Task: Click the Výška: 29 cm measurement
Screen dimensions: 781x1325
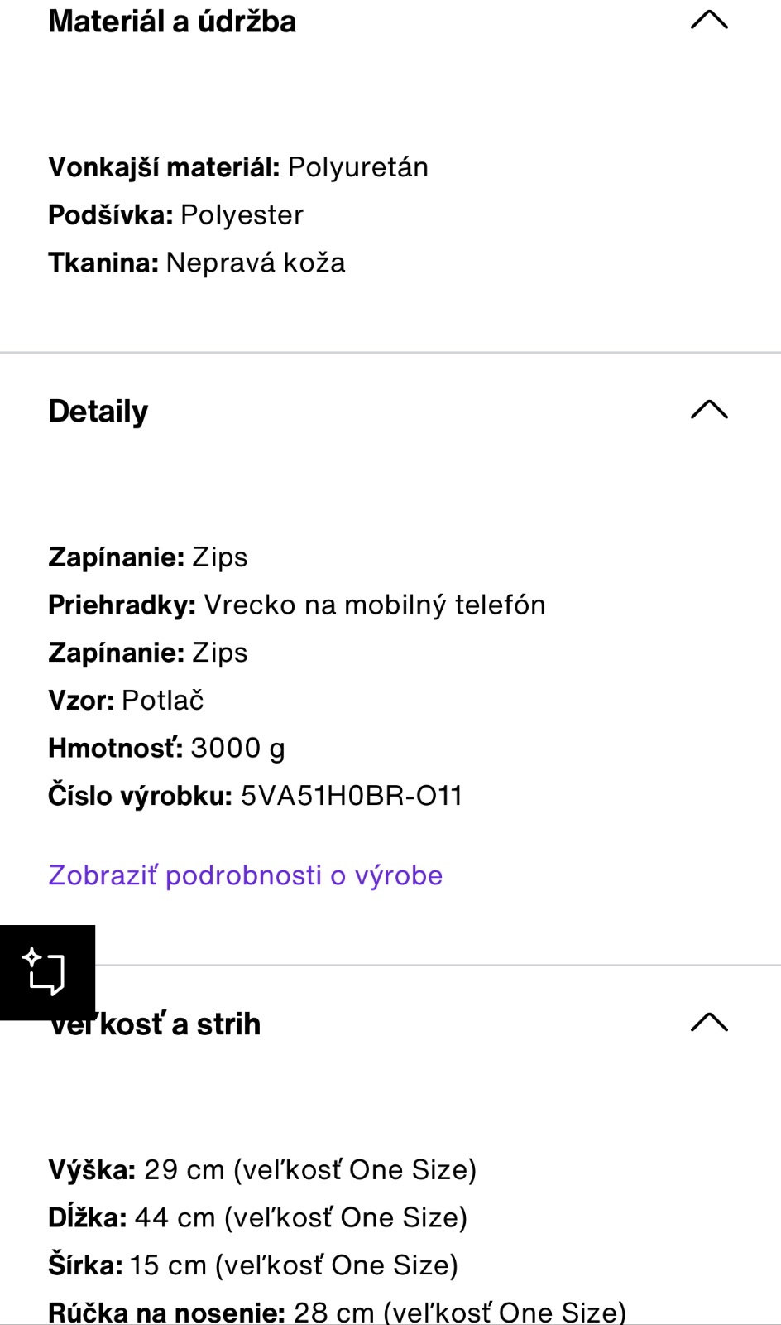Action: point(262,1170)
